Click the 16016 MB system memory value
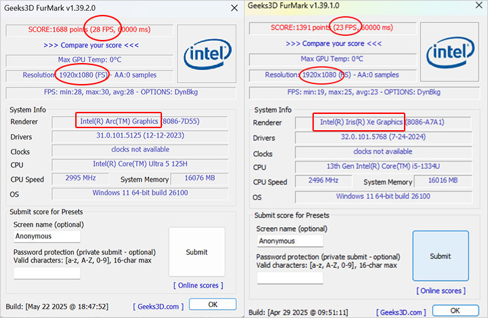 pos(443,180)
